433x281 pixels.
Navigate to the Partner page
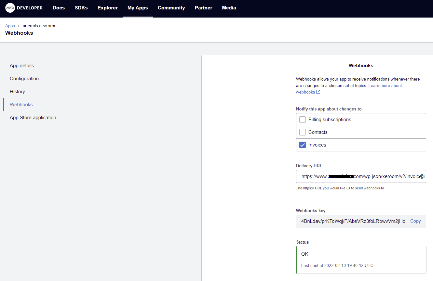203,8
